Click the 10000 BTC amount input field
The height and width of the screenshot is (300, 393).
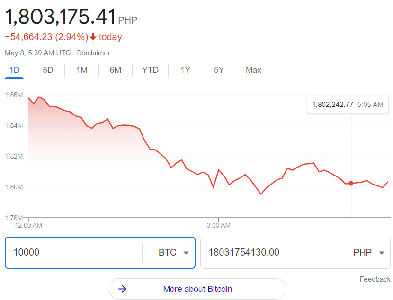click(x=73, y=252)
